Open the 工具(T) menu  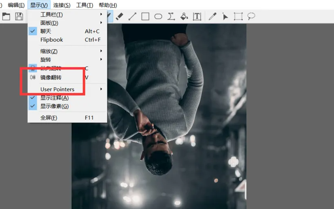[x=84, y=5]
